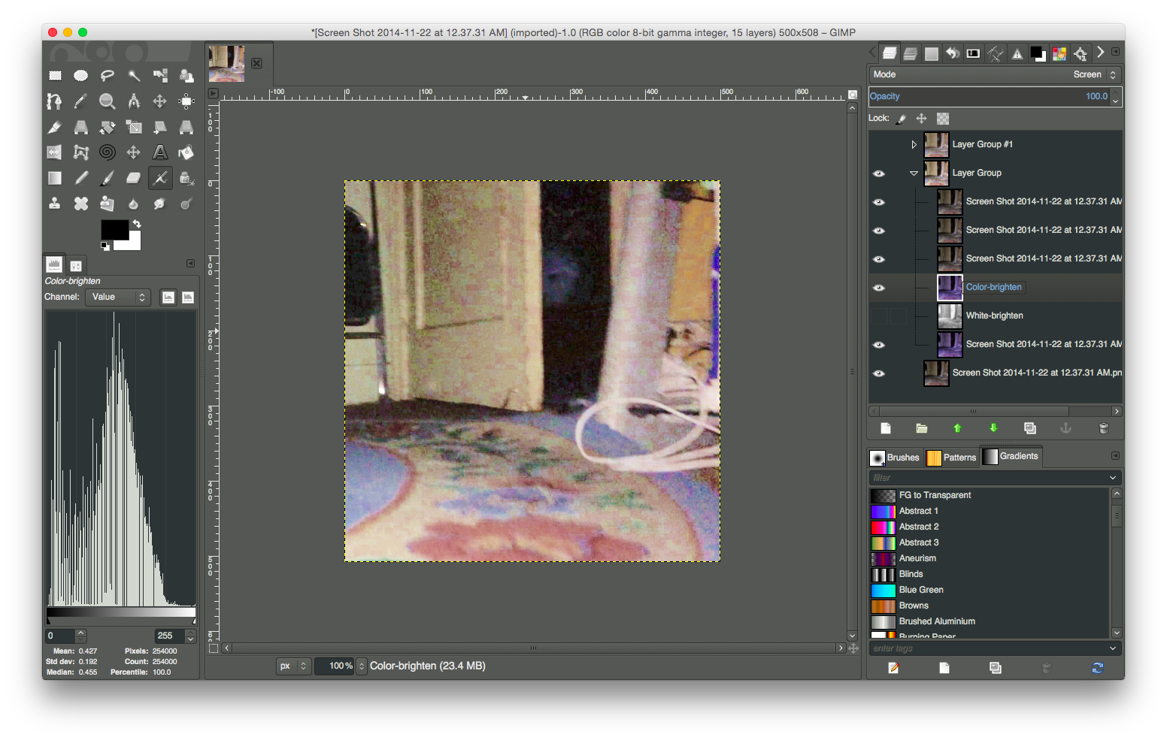Refresh the gradients list
This screenshot has width=1167, height=740.
pos(1098,668)
